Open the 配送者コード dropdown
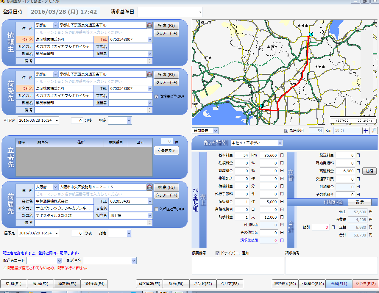The height and width of the screenshot is (293, 379). pos(59,261)
